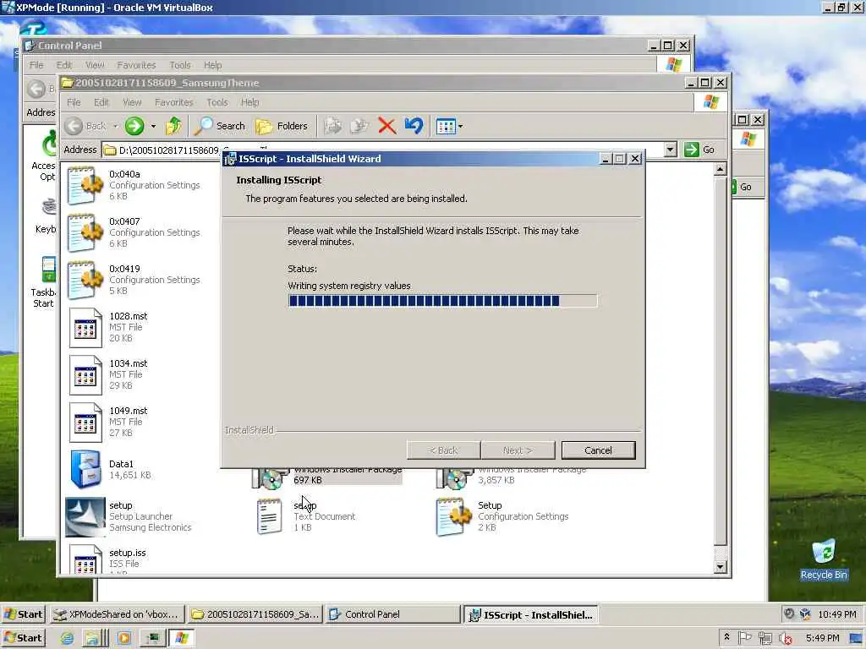The width and height of the screenshot is (866, 649).
Task: Click the disabled Back button in InstallShield wizard
Action: tap(443, 450)
